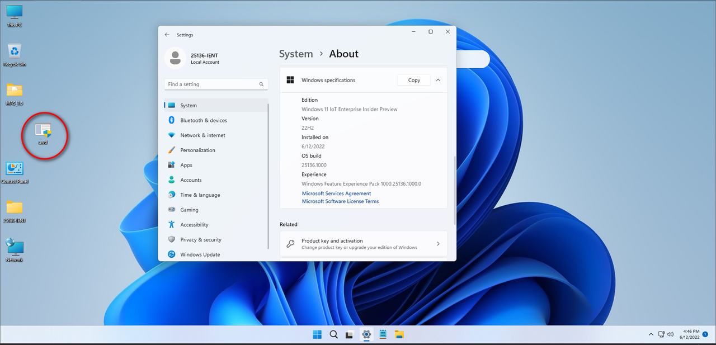Select the Network desktop icon
The image size is (716, 345).
coord(15,250)
